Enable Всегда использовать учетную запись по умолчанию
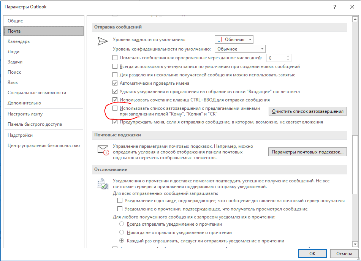 coord(115,66)
